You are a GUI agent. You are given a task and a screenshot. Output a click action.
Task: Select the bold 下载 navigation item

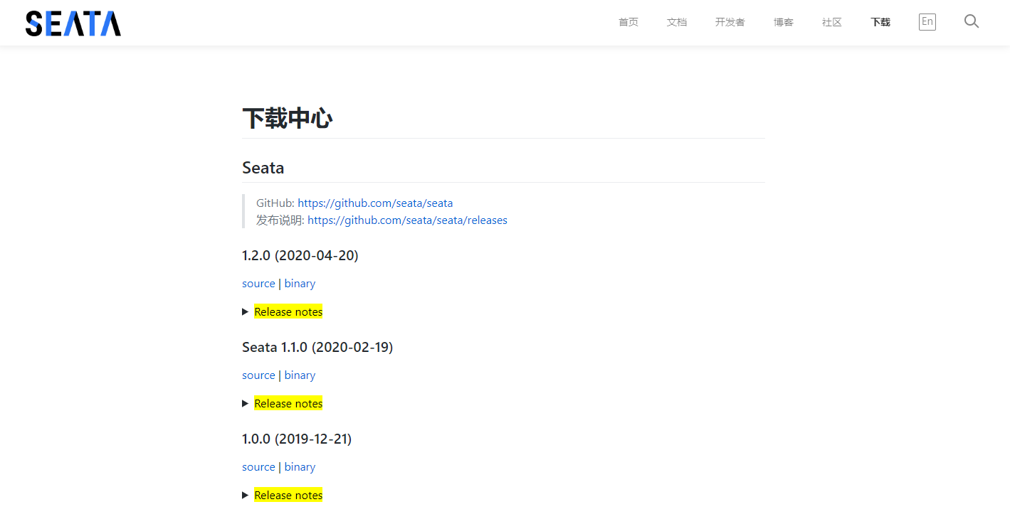pyautogui.click(x=880, y=22)
